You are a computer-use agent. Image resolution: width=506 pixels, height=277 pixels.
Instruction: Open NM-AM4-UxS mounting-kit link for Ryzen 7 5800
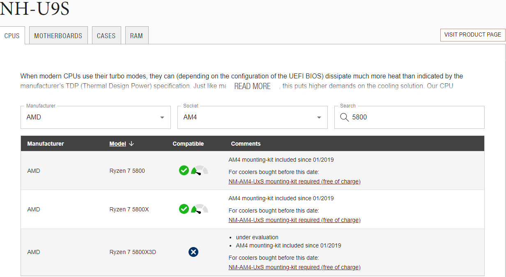pos(294,181)
